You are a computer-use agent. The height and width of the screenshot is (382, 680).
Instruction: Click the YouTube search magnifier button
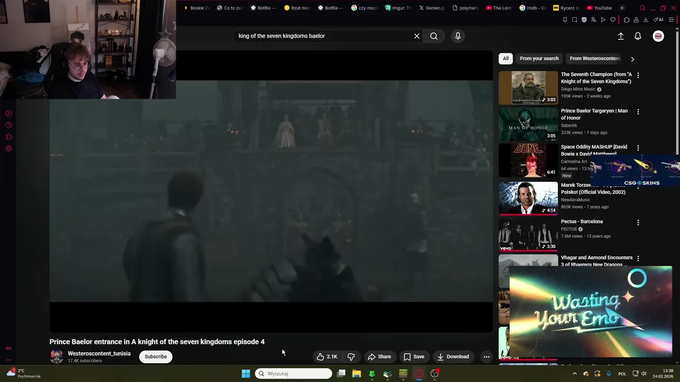point(434,36)
